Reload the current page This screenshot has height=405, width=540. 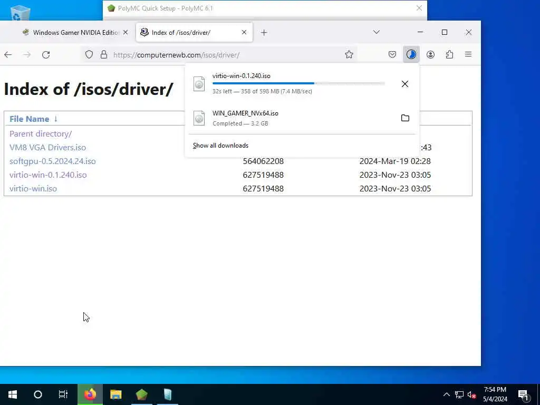[46, 54]
